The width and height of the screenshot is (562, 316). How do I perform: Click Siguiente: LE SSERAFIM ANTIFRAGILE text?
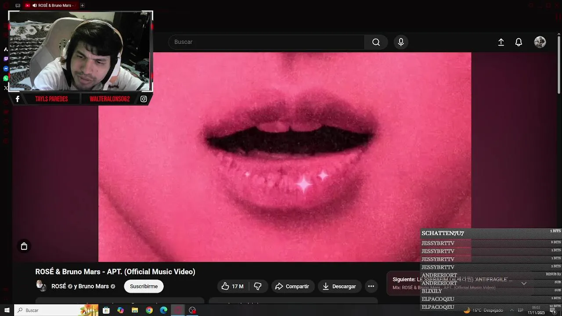[x=452, y=279]
